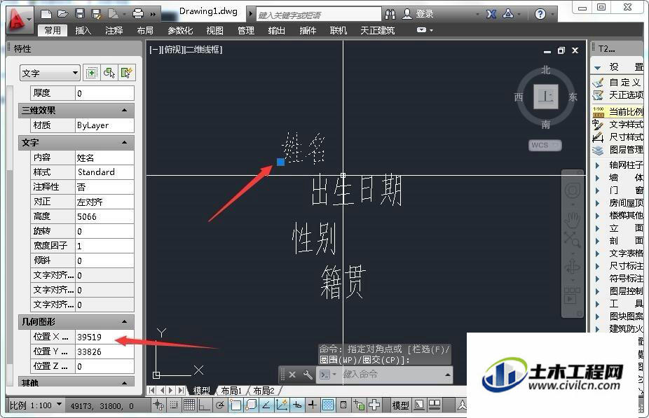Screen dimensions: 649x418
Task: Open the 注释 ribbon tab
Action: coord(114,31)
